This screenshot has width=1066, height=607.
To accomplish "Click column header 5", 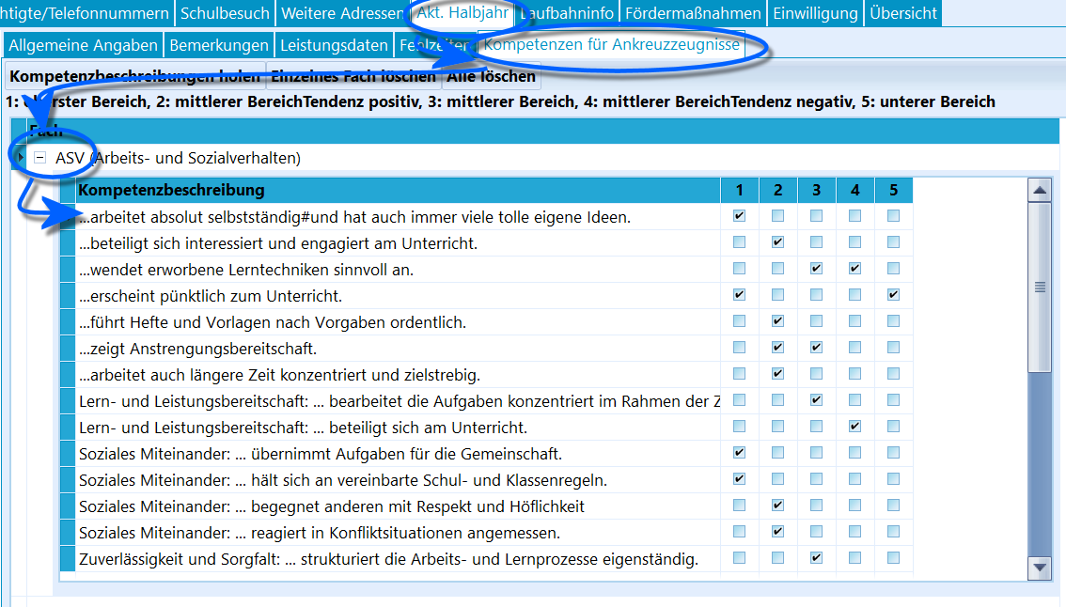I will coord(893,191).
